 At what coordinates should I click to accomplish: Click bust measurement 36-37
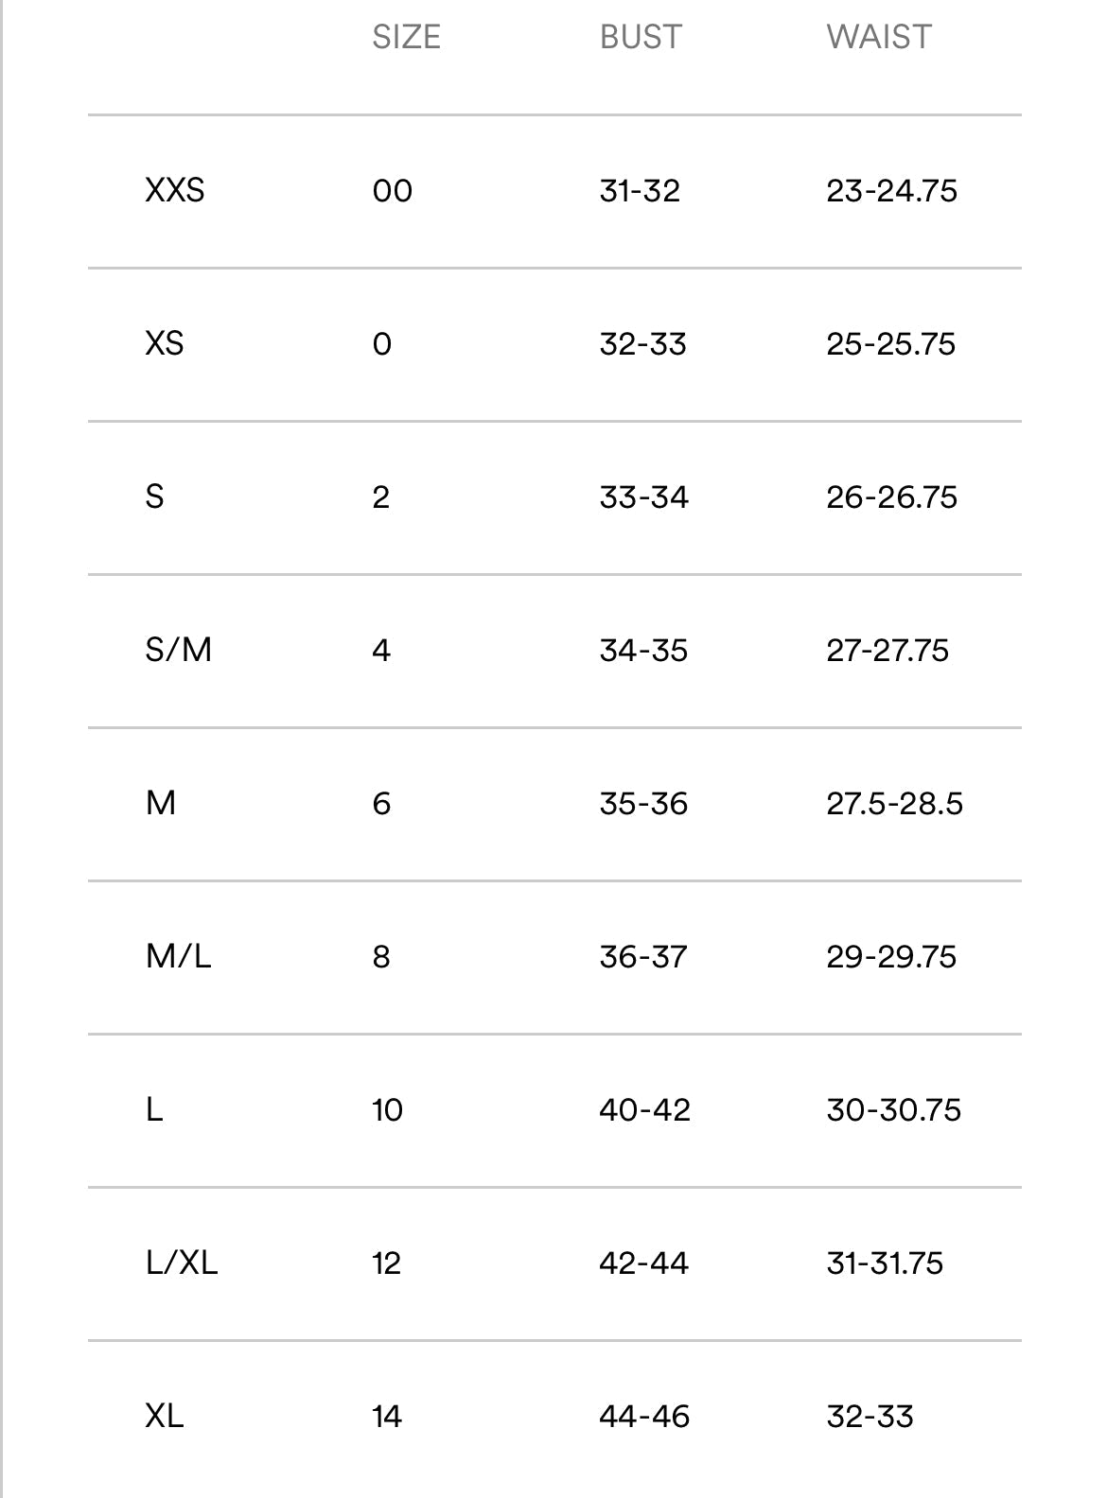[643, 957]
